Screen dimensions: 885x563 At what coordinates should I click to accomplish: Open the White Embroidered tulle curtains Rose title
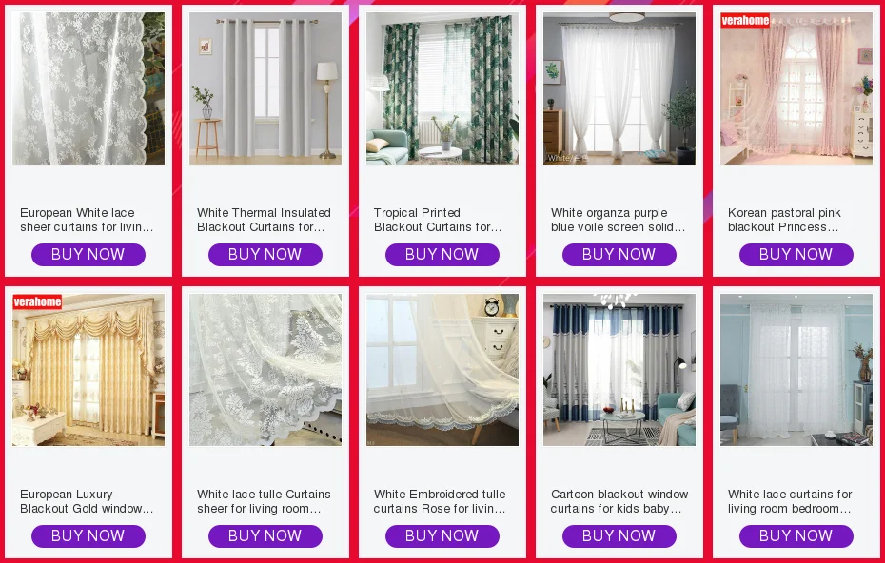pos(440,501)
